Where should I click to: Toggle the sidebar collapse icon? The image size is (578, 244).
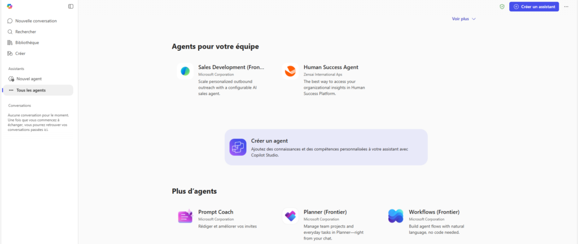click(x=71, y=6)
